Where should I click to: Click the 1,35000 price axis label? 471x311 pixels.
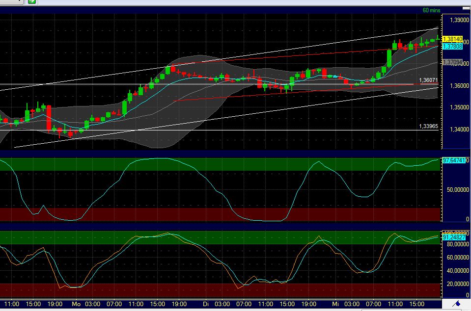(x=459, y=107)
